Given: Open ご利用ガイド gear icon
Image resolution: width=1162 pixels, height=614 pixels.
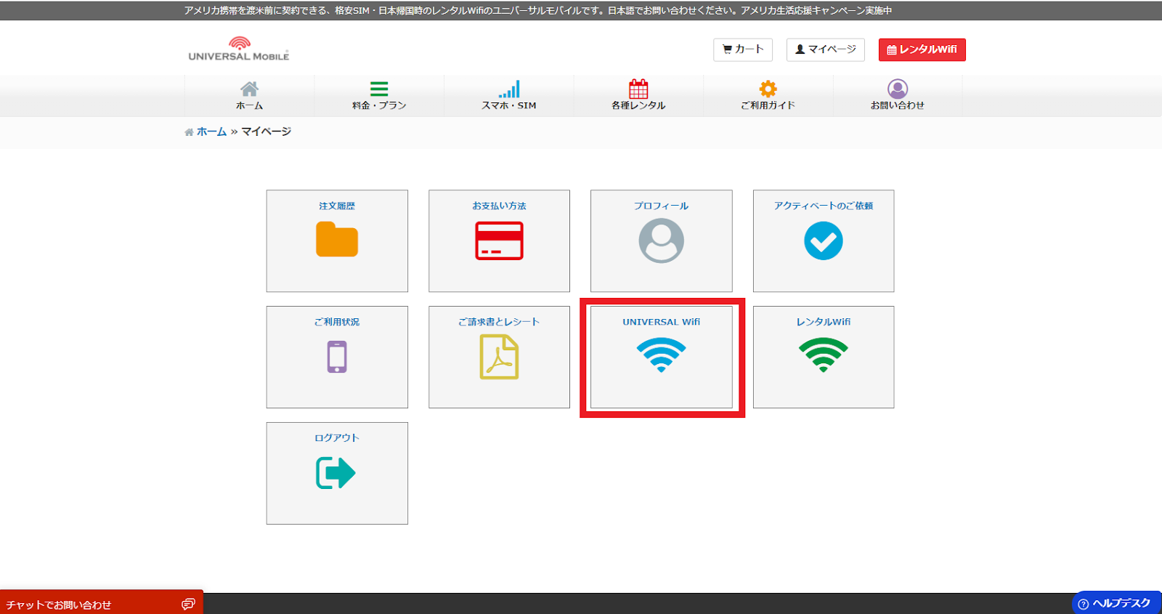Looking at the screenshot, I should (768, 89).
